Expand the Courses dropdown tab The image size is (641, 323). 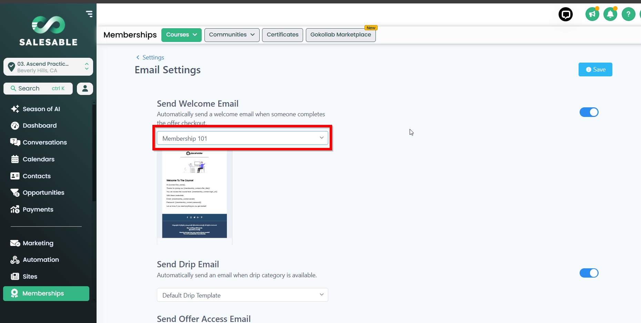point(181,35)
